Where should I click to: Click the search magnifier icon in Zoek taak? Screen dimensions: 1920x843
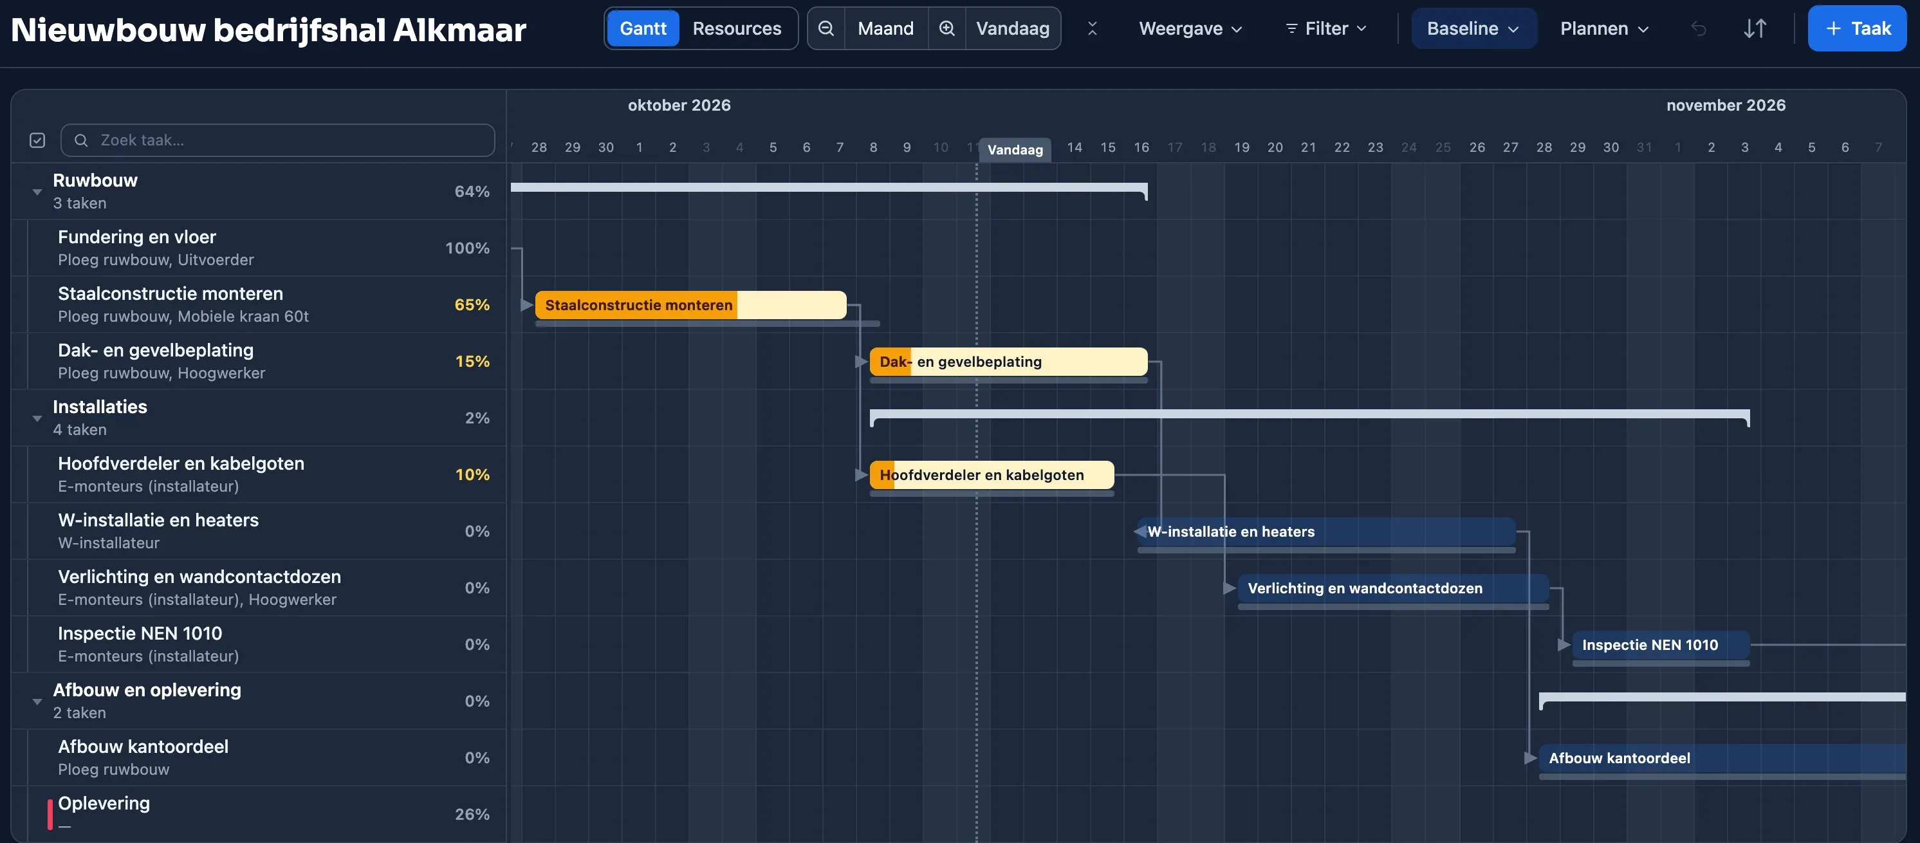[81, 140]
